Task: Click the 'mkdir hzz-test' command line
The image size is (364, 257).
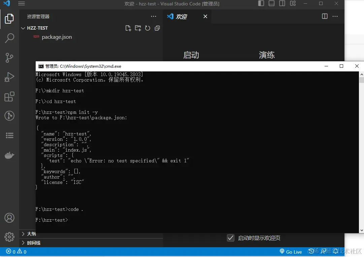Action: coord(60,91)
